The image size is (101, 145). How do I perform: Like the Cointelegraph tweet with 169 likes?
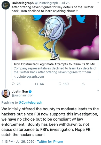coord(60,84)
